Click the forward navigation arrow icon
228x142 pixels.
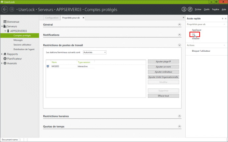12,9
